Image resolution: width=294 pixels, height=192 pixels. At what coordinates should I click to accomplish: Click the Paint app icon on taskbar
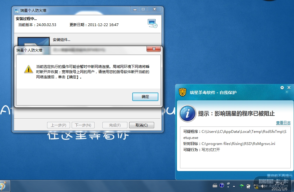pyautogui.click(x=3, y=186)
